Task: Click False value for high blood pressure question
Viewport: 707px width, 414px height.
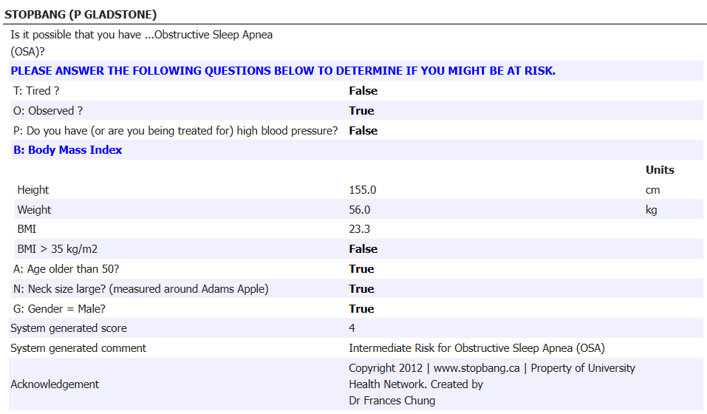Action: point(363,131)
